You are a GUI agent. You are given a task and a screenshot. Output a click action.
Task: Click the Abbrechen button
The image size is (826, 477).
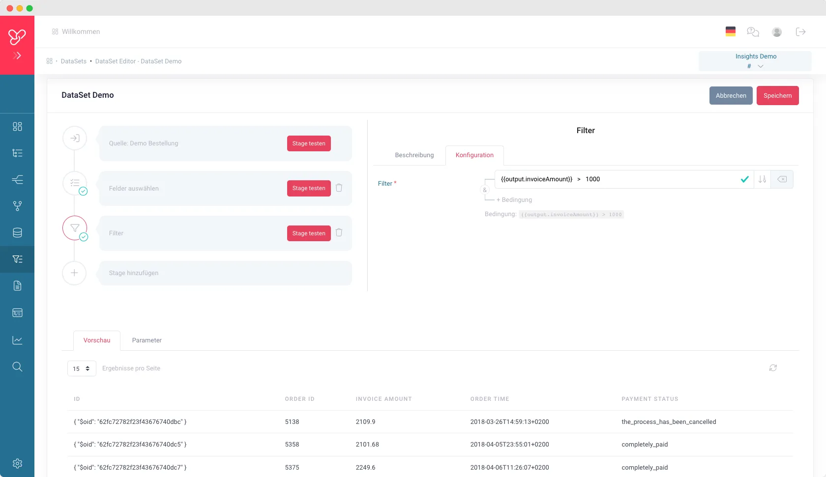(731, 96)
